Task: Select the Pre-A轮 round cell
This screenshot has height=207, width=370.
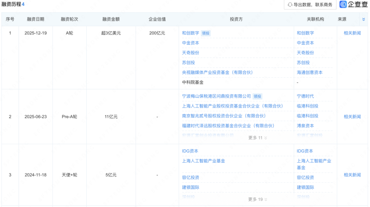Action: point(69,117)
